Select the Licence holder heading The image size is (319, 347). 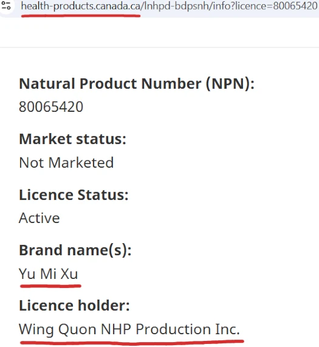[74, 306]
